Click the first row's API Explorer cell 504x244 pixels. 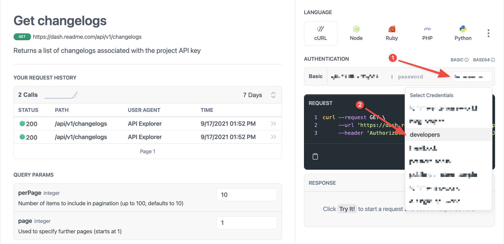click(145, 124)
